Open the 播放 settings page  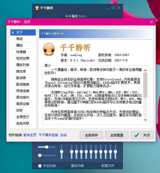[x=23, y=45]
